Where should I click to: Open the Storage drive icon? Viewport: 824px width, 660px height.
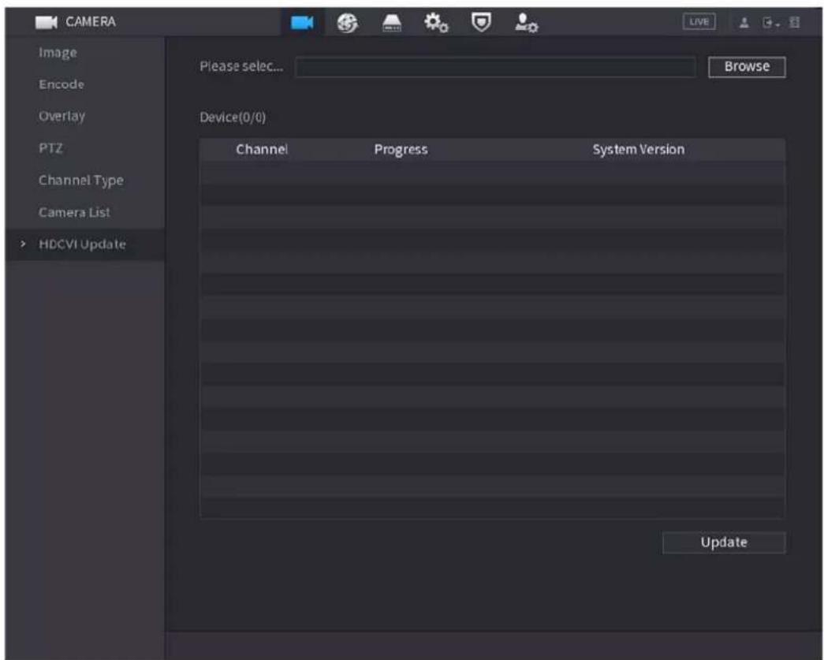(x=392, y=23)
